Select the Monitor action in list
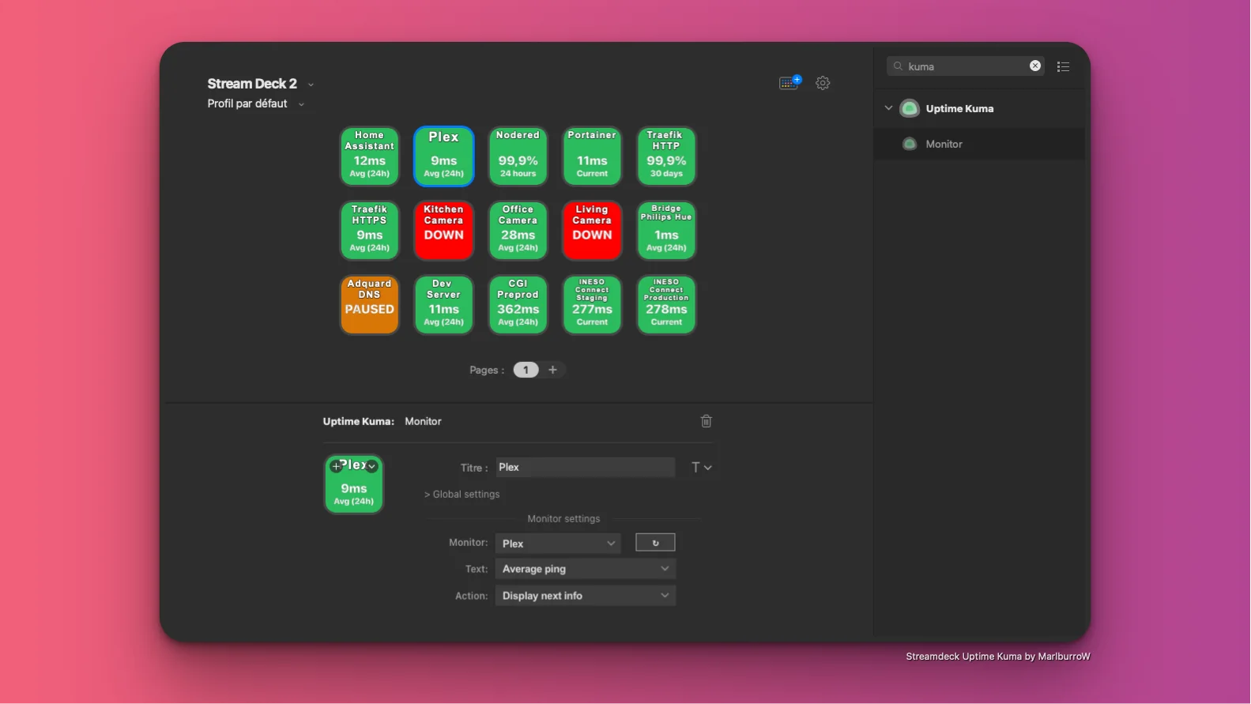Image resolution: width=1251 pixels, height=704 pixels. [979, 144]
